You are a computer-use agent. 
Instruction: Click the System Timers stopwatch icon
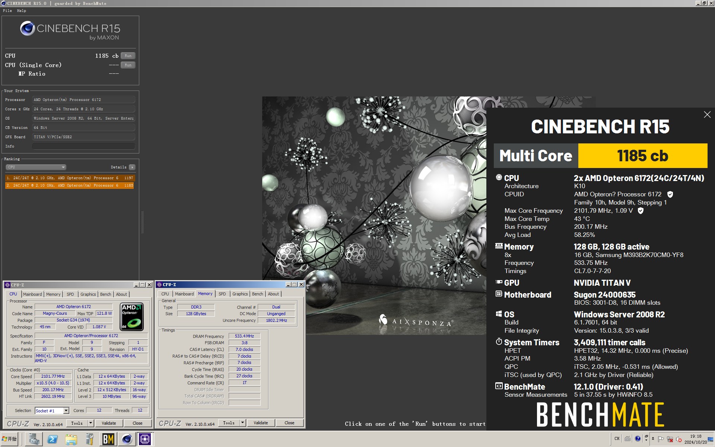[499, 341]
